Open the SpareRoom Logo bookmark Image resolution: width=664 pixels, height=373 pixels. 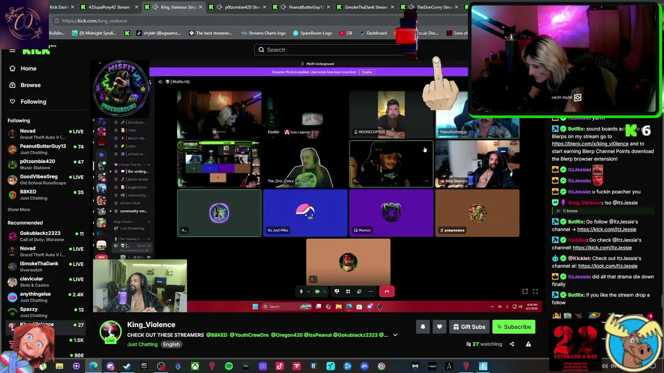312,33
